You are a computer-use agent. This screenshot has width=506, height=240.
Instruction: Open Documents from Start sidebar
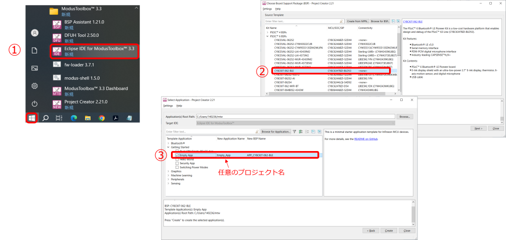coord(35,50)
